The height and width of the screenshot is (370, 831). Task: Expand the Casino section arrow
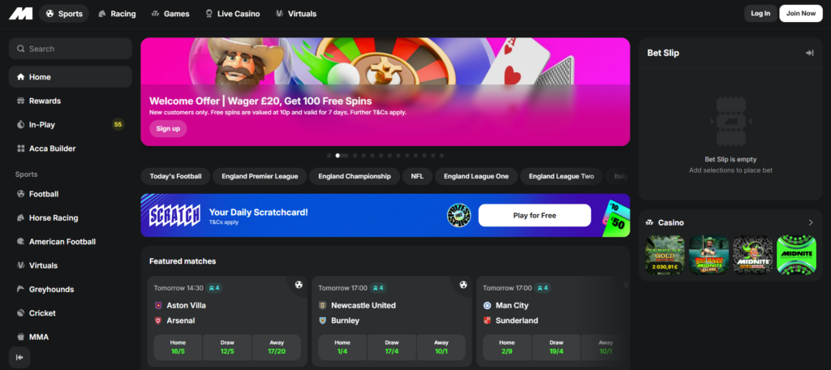[810, 222]
